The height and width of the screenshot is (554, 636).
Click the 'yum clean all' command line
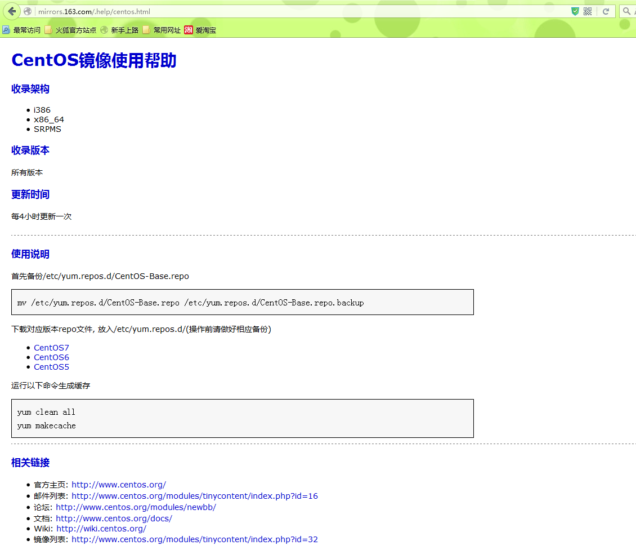[46, 412]
